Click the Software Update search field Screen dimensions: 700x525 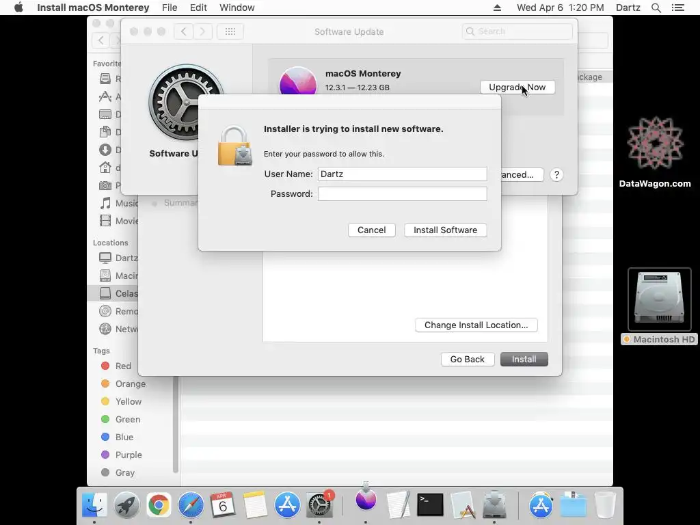517,31
